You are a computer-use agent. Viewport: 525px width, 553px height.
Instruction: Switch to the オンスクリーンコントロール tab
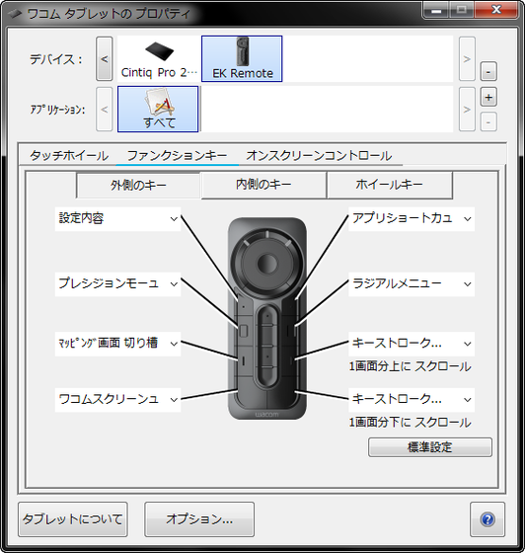pos(319,156)
